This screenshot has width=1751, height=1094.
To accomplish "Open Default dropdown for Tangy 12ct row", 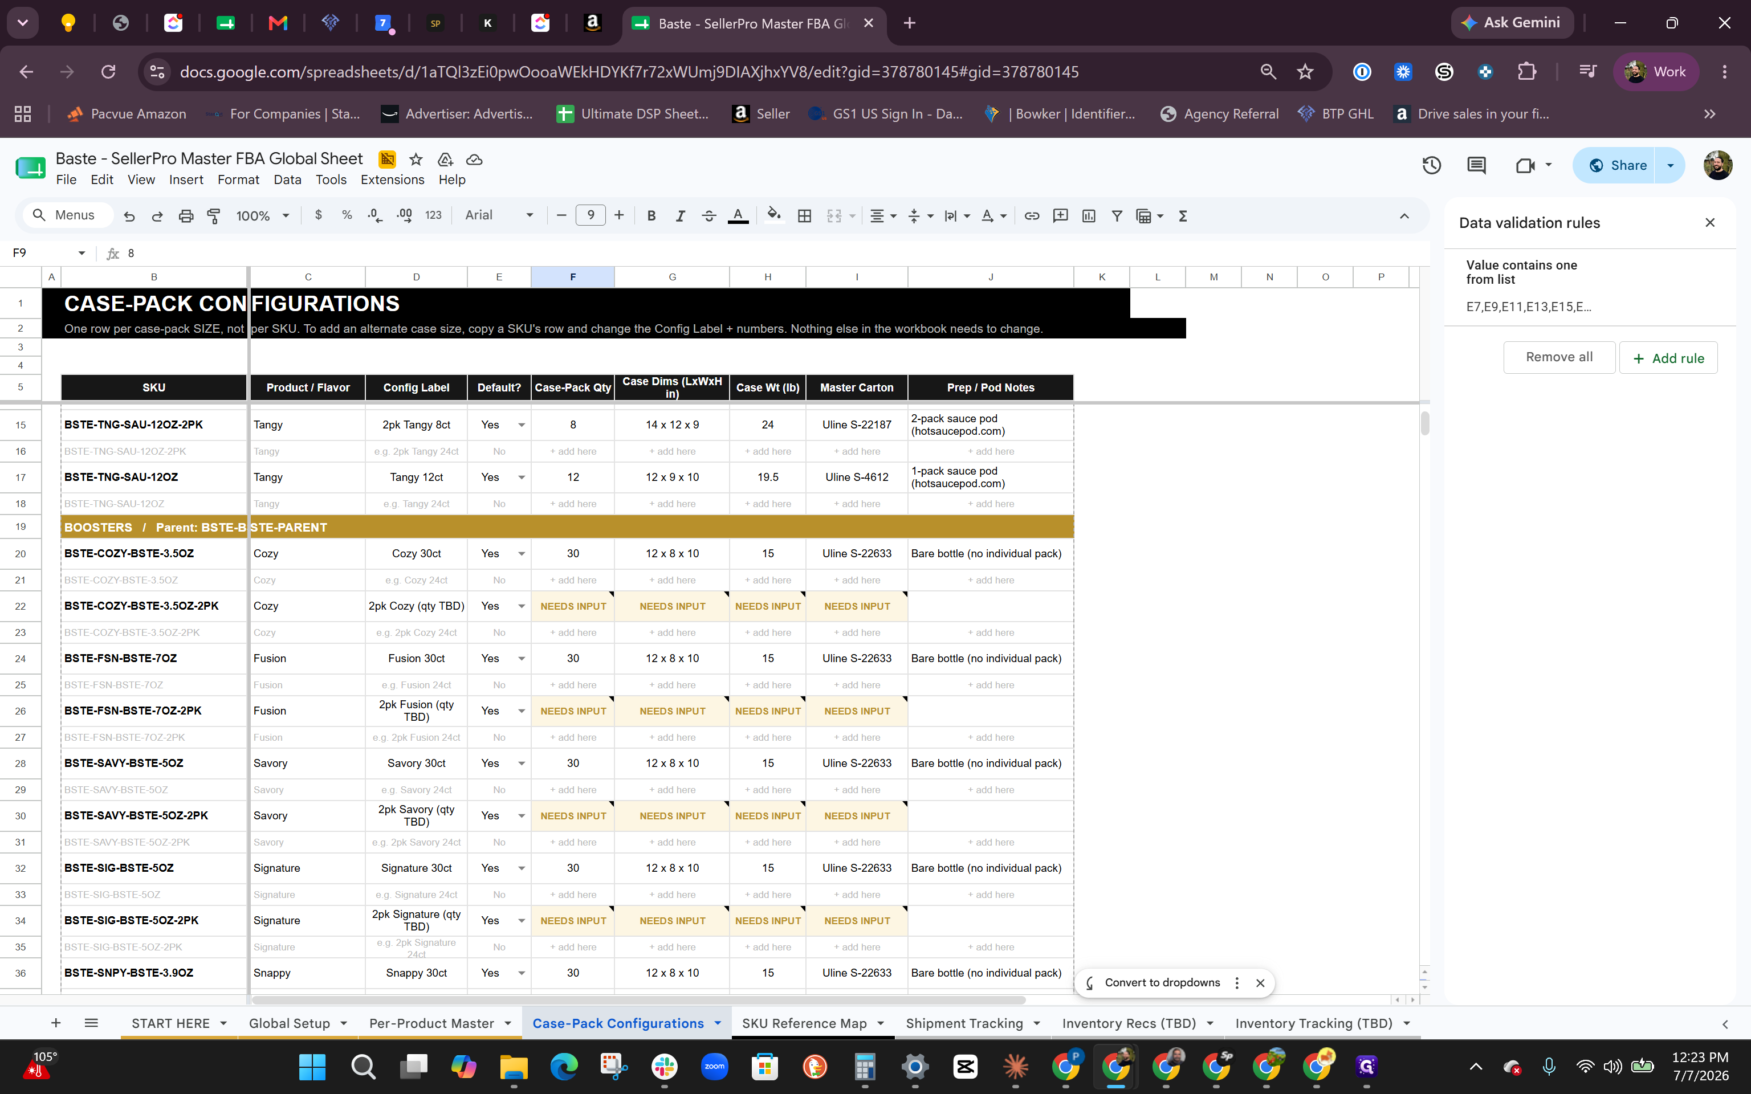I will pos(521,477).
